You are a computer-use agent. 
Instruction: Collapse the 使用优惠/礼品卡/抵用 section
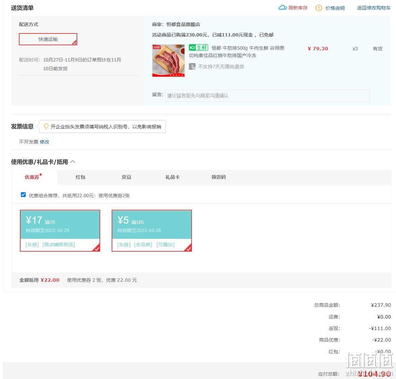pos(73,162)
